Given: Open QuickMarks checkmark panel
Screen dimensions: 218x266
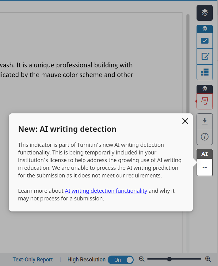Looking at the screenshot, I should pos(205,41).
